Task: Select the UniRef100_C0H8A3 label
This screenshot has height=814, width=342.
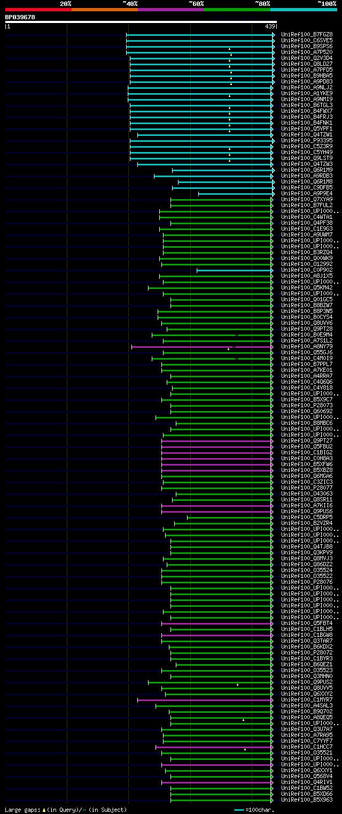Action: pos(307,458)
